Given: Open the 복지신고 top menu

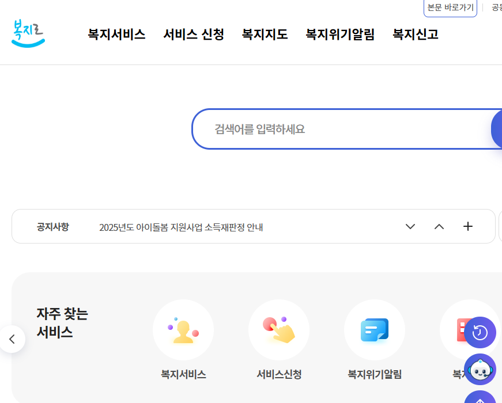Looking at the screenshot, I should point(415,34).
